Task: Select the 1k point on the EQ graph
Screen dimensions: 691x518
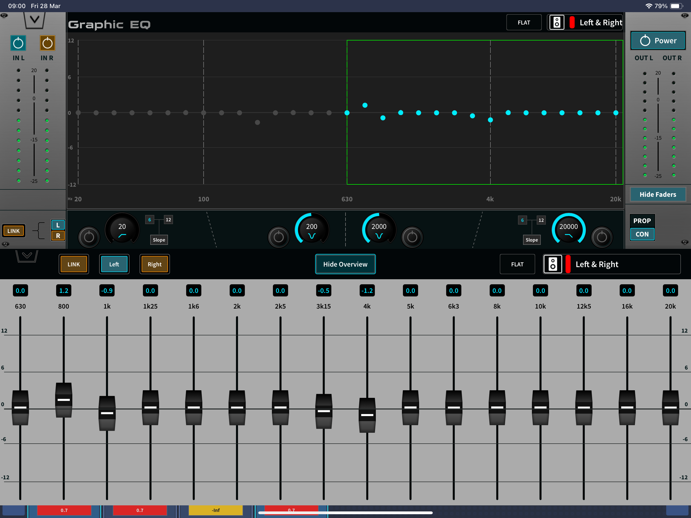Action: [383, 118]
